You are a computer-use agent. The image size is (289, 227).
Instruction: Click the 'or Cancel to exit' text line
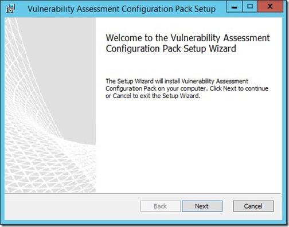[153, 96]
